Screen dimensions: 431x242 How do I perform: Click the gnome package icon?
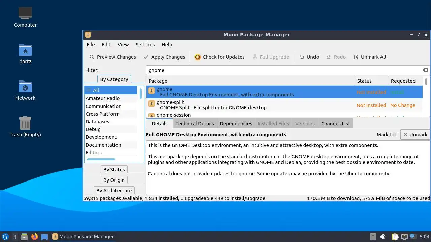(152, 90)
